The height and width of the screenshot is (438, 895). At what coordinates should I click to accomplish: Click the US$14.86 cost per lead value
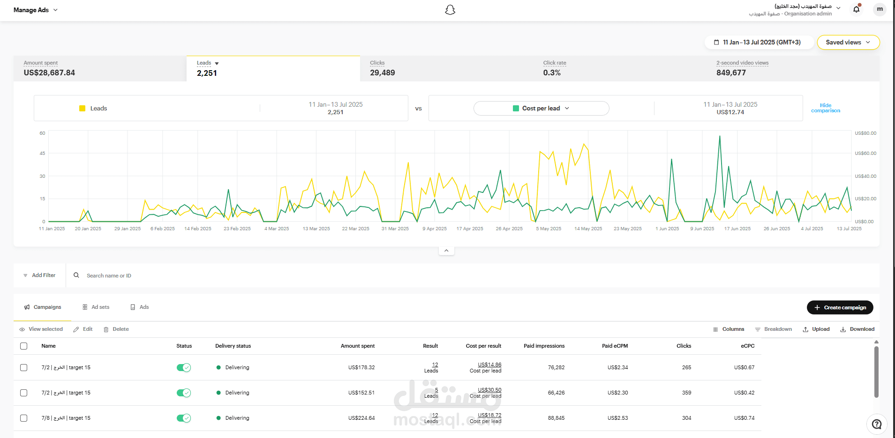[x=489, y=365]
